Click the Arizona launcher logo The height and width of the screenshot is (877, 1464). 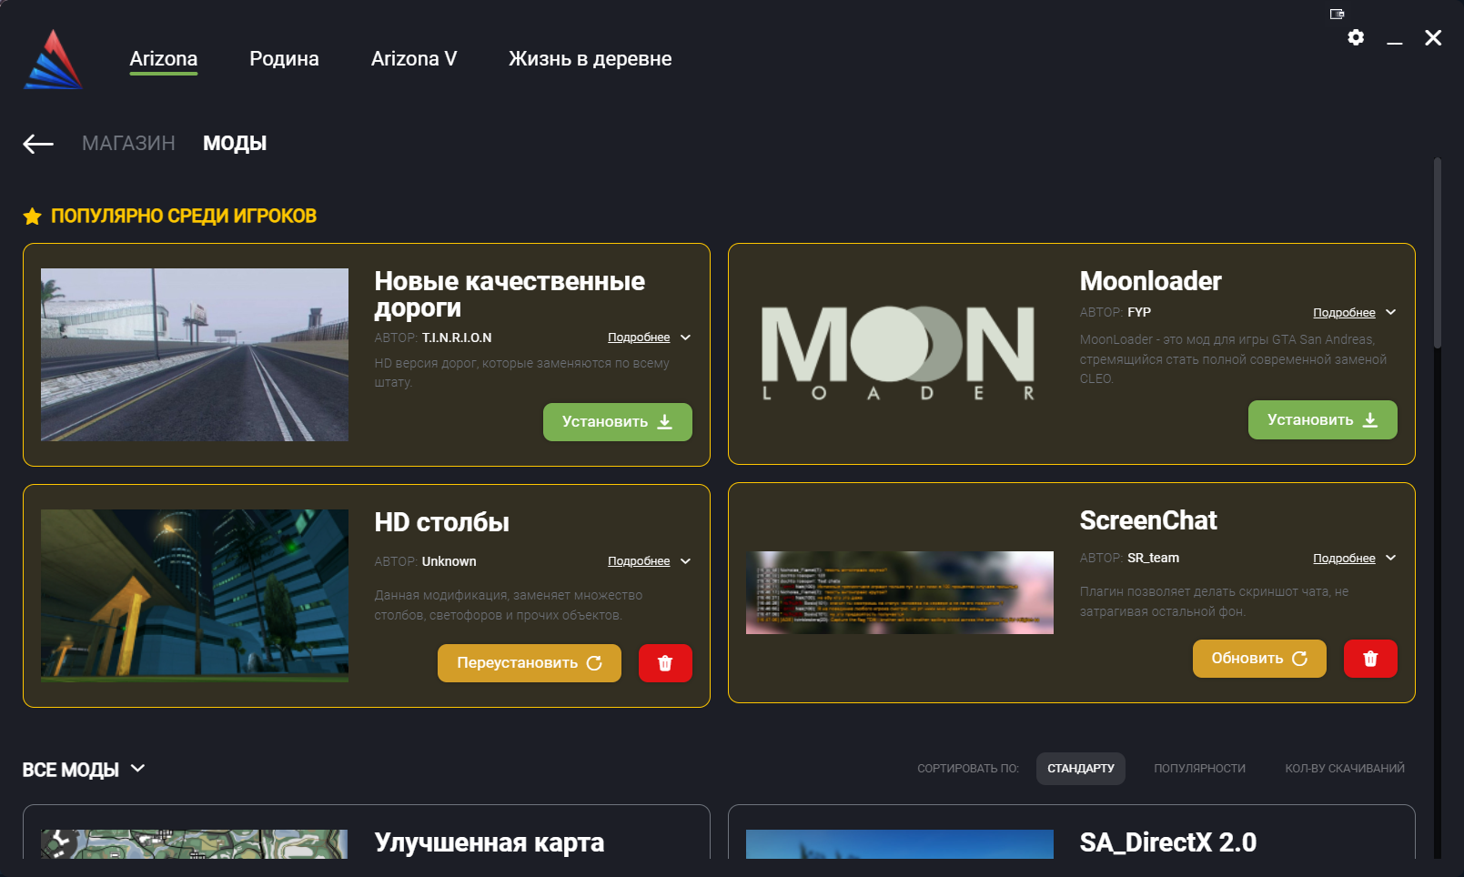(x=53, y=59)
